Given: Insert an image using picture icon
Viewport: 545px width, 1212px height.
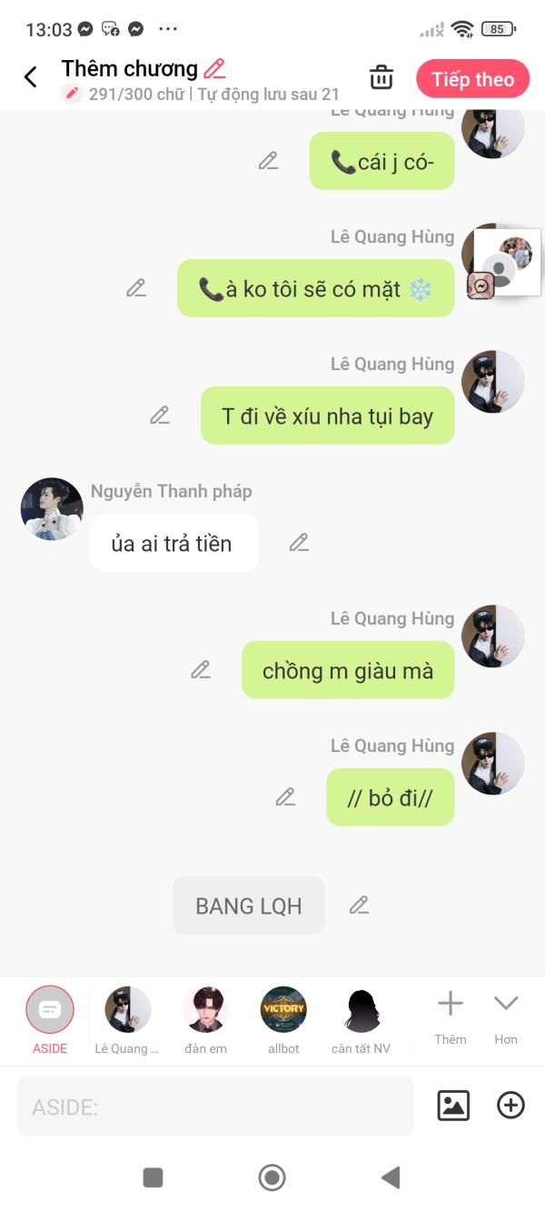Looking at the screenshot, I should coord(453,1106).
